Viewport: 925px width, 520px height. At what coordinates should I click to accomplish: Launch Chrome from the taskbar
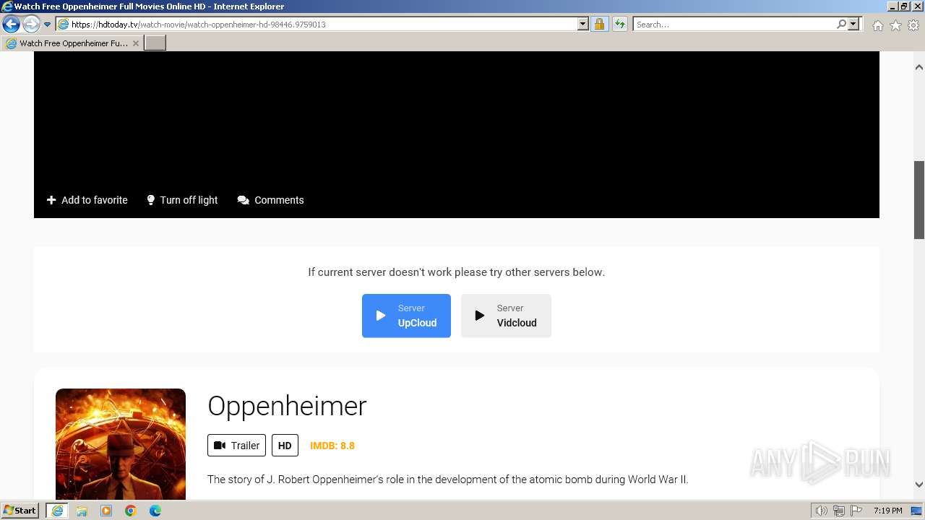coord(131,511)
